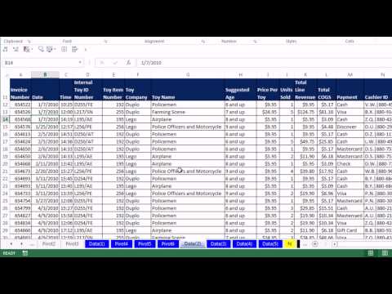Click the previous sheet navigation arrow

(x=11, y=244)
